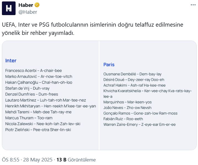
Task: Open the three-dot more options menu
Action: point(193,5)
